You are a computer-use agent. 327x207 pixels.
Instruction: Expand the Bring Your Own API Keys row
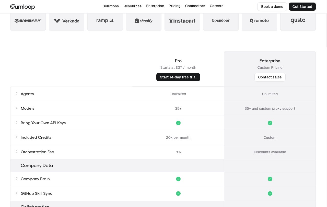tap(17, 123)
